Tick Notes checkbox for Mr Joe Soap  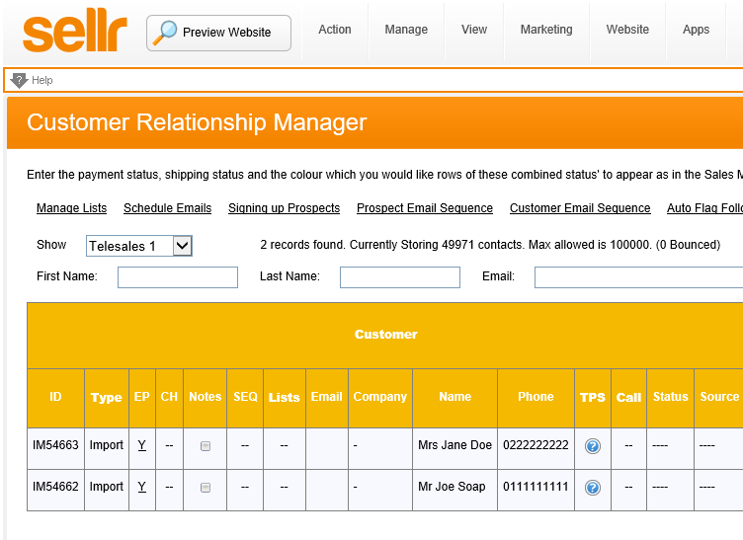click(x=206, y=488)
